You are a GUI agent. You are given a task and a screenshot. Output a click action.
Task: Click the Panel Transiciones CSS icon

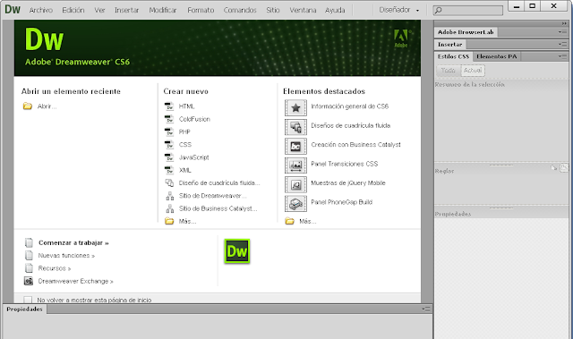point(295,165)
